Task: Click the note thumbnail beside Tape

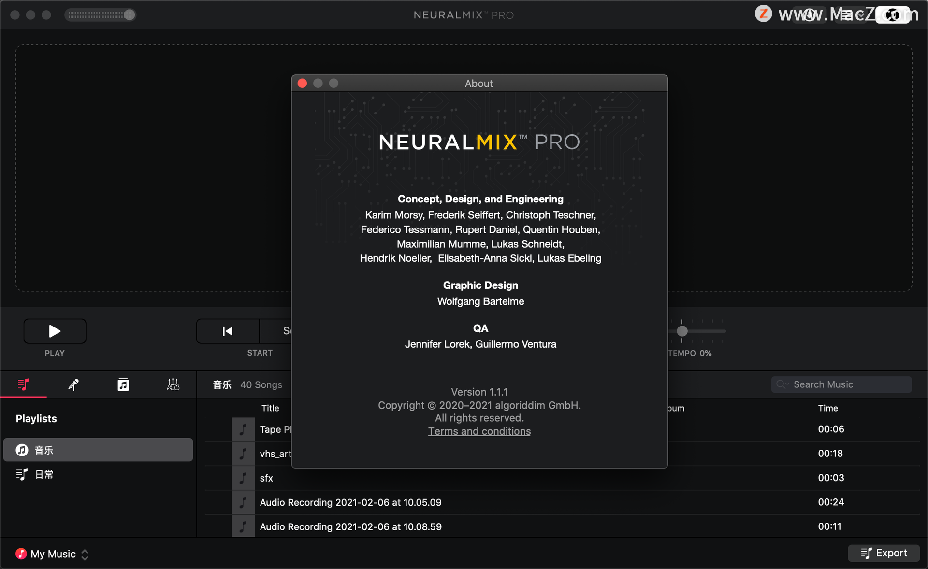Action: point(243,429)
